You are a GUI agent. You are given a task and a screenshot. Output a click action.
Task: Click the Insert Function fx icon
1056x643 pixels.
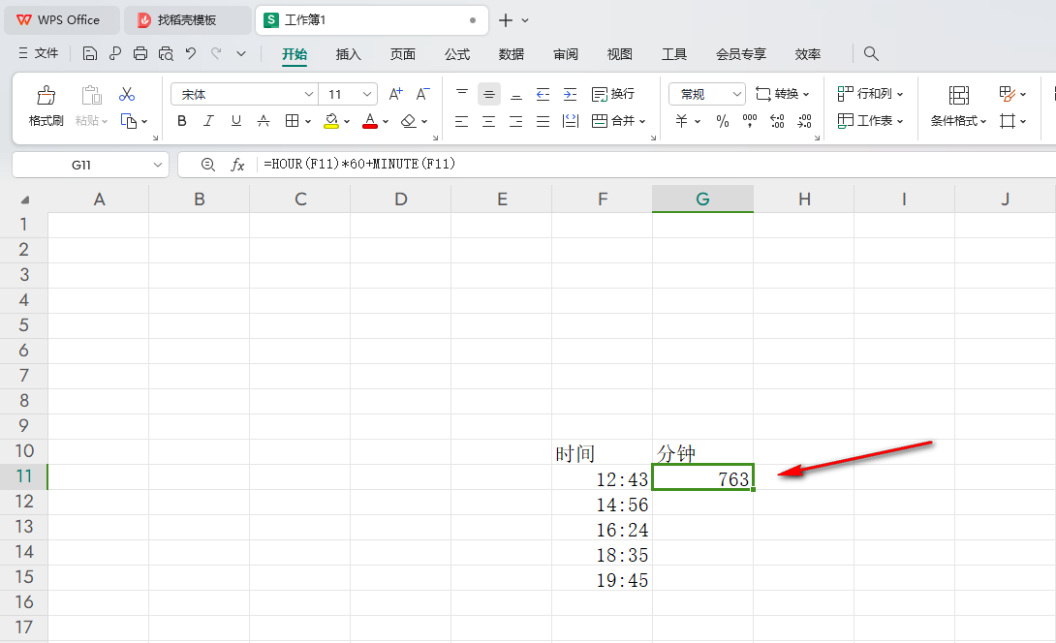[237, 165]
